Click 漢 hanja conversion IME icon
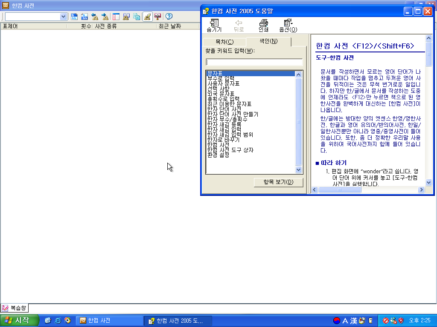Viewport: 437px width, 327px height. pyautogui.click(x=354, y=321)
